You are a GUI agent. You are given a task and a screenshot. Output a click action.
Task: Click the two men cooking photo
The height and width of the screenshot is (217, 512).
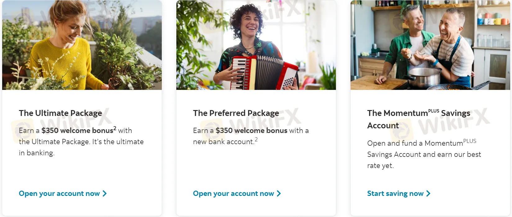430,45
